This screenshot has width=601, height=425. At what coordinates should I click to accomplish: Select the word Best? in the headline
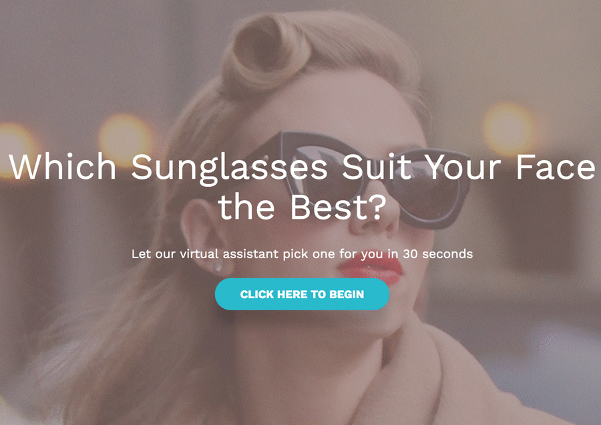338,207
